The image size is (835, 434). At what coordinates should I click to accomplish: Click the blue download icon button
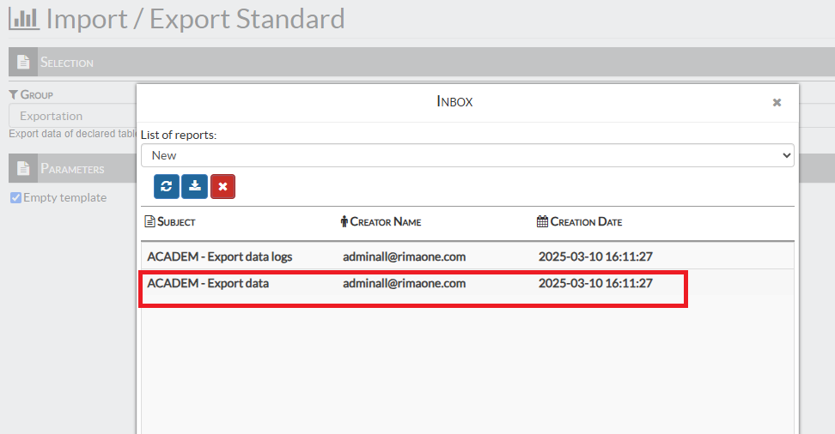[195, 186]
